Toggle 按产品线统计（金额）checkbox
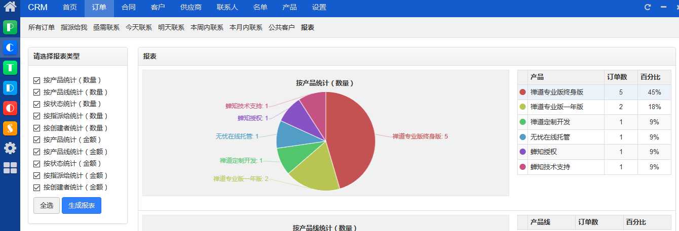The image size is (679, 231). [x=36, y=152]
